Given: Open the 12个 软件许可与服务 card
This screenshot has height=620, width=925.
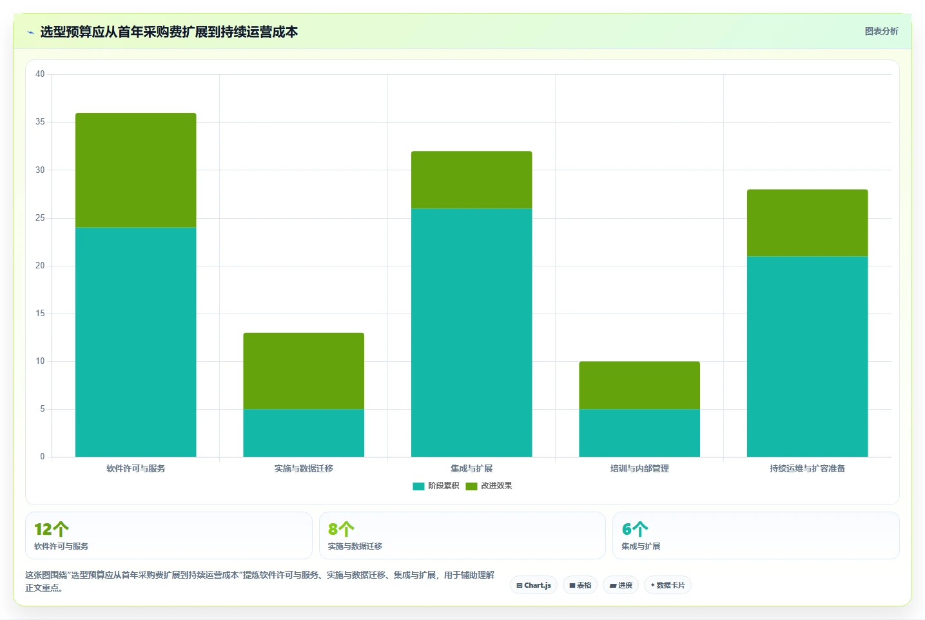Looking at the screenshot, I should click(169, 535).
